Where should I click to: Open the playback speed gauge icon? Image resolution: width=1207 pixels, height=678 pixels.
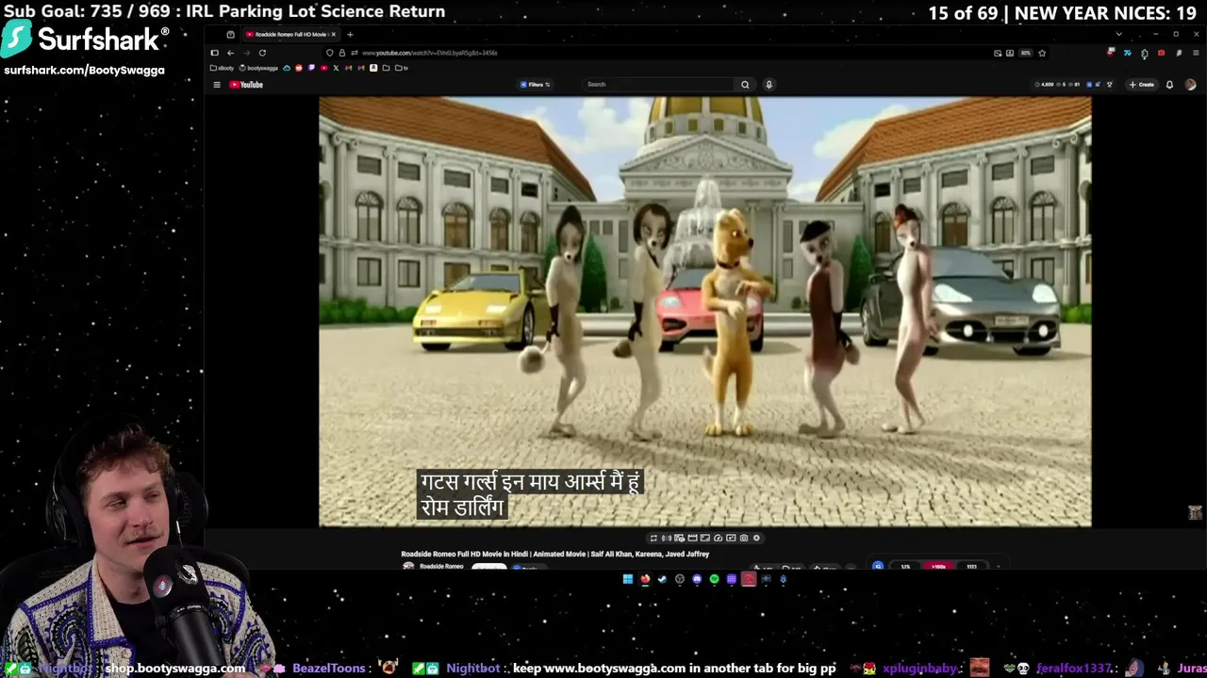pyautogui.click(x=718, y=538)
